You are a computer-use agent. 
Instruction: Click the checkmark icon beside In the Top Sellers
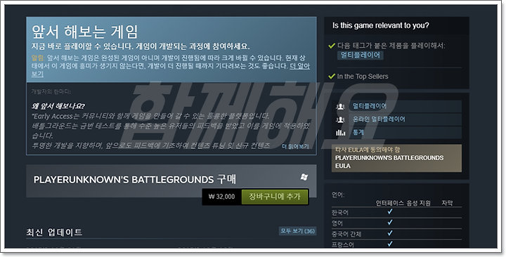coord(332,77)
